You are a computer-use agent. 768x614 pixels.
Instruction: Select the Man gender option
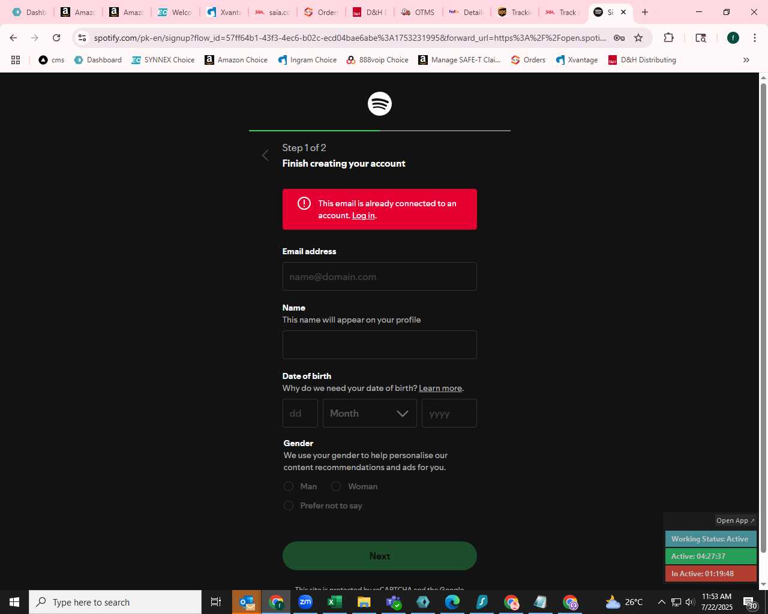tap(289, 486)
